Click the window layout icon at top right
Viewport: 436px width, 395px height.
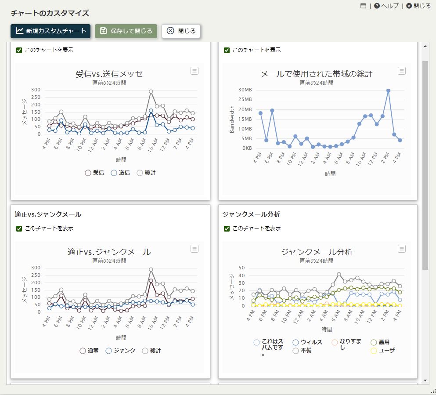point(363,6)
